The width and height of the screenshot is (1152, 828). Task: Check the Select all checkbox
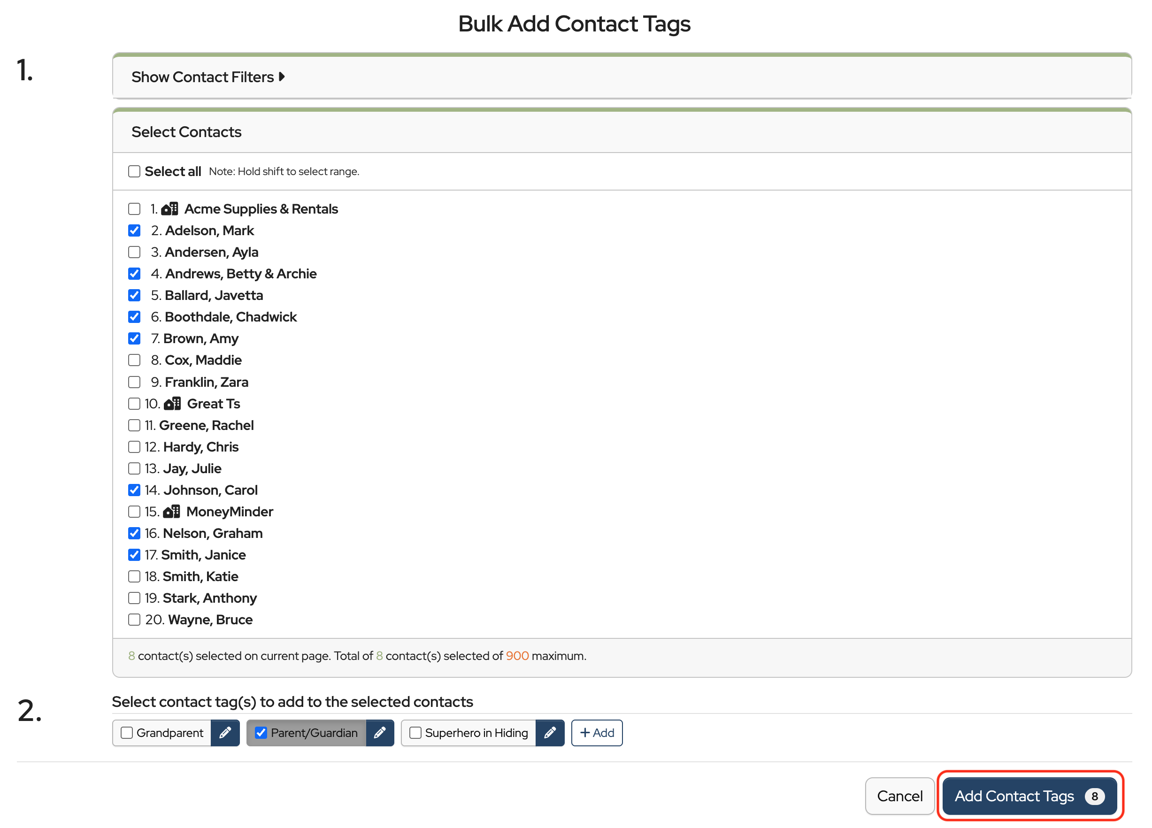click(134, 171)
